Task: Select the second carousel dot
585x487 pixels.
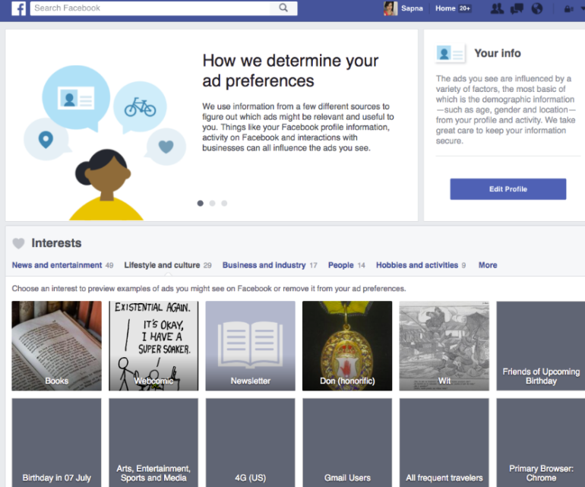Action: [212, 204]
